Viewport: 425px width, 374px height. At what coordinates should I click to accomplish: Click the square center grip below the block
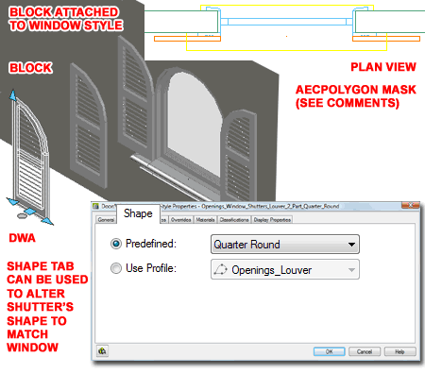(29, 212)
